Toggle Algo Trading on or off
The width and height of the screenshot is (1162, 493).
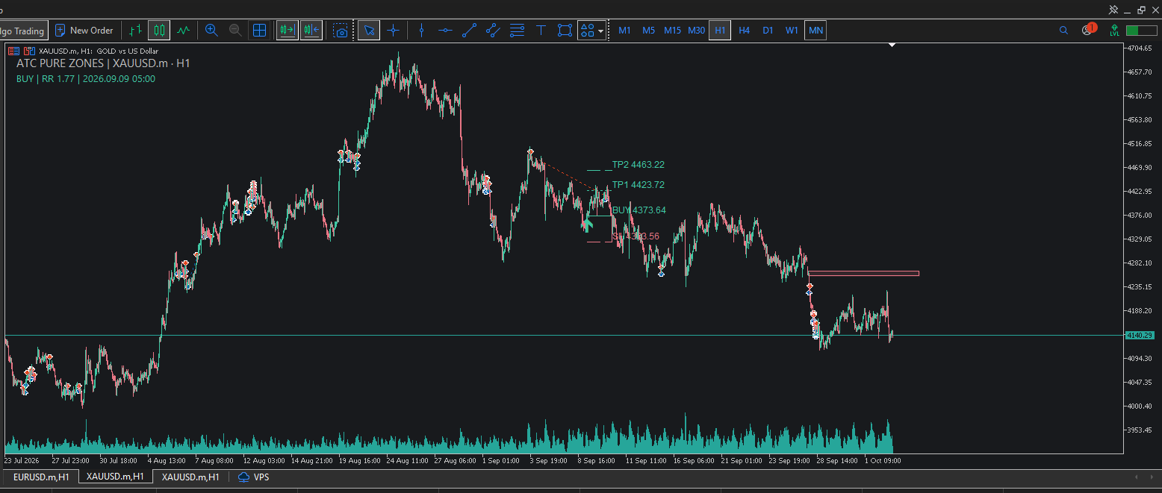point(23,31)
